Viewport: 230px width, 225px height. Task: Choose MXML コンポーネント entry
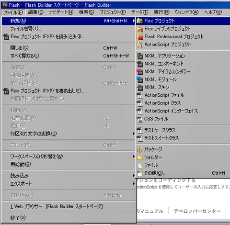pyautogui.click(x=183, y=64)
